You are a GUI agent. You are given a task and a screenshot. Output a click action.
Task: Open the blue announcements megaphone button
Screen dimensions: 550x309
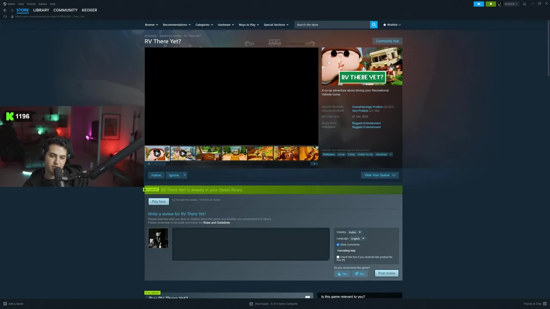(x=479, y=4)
